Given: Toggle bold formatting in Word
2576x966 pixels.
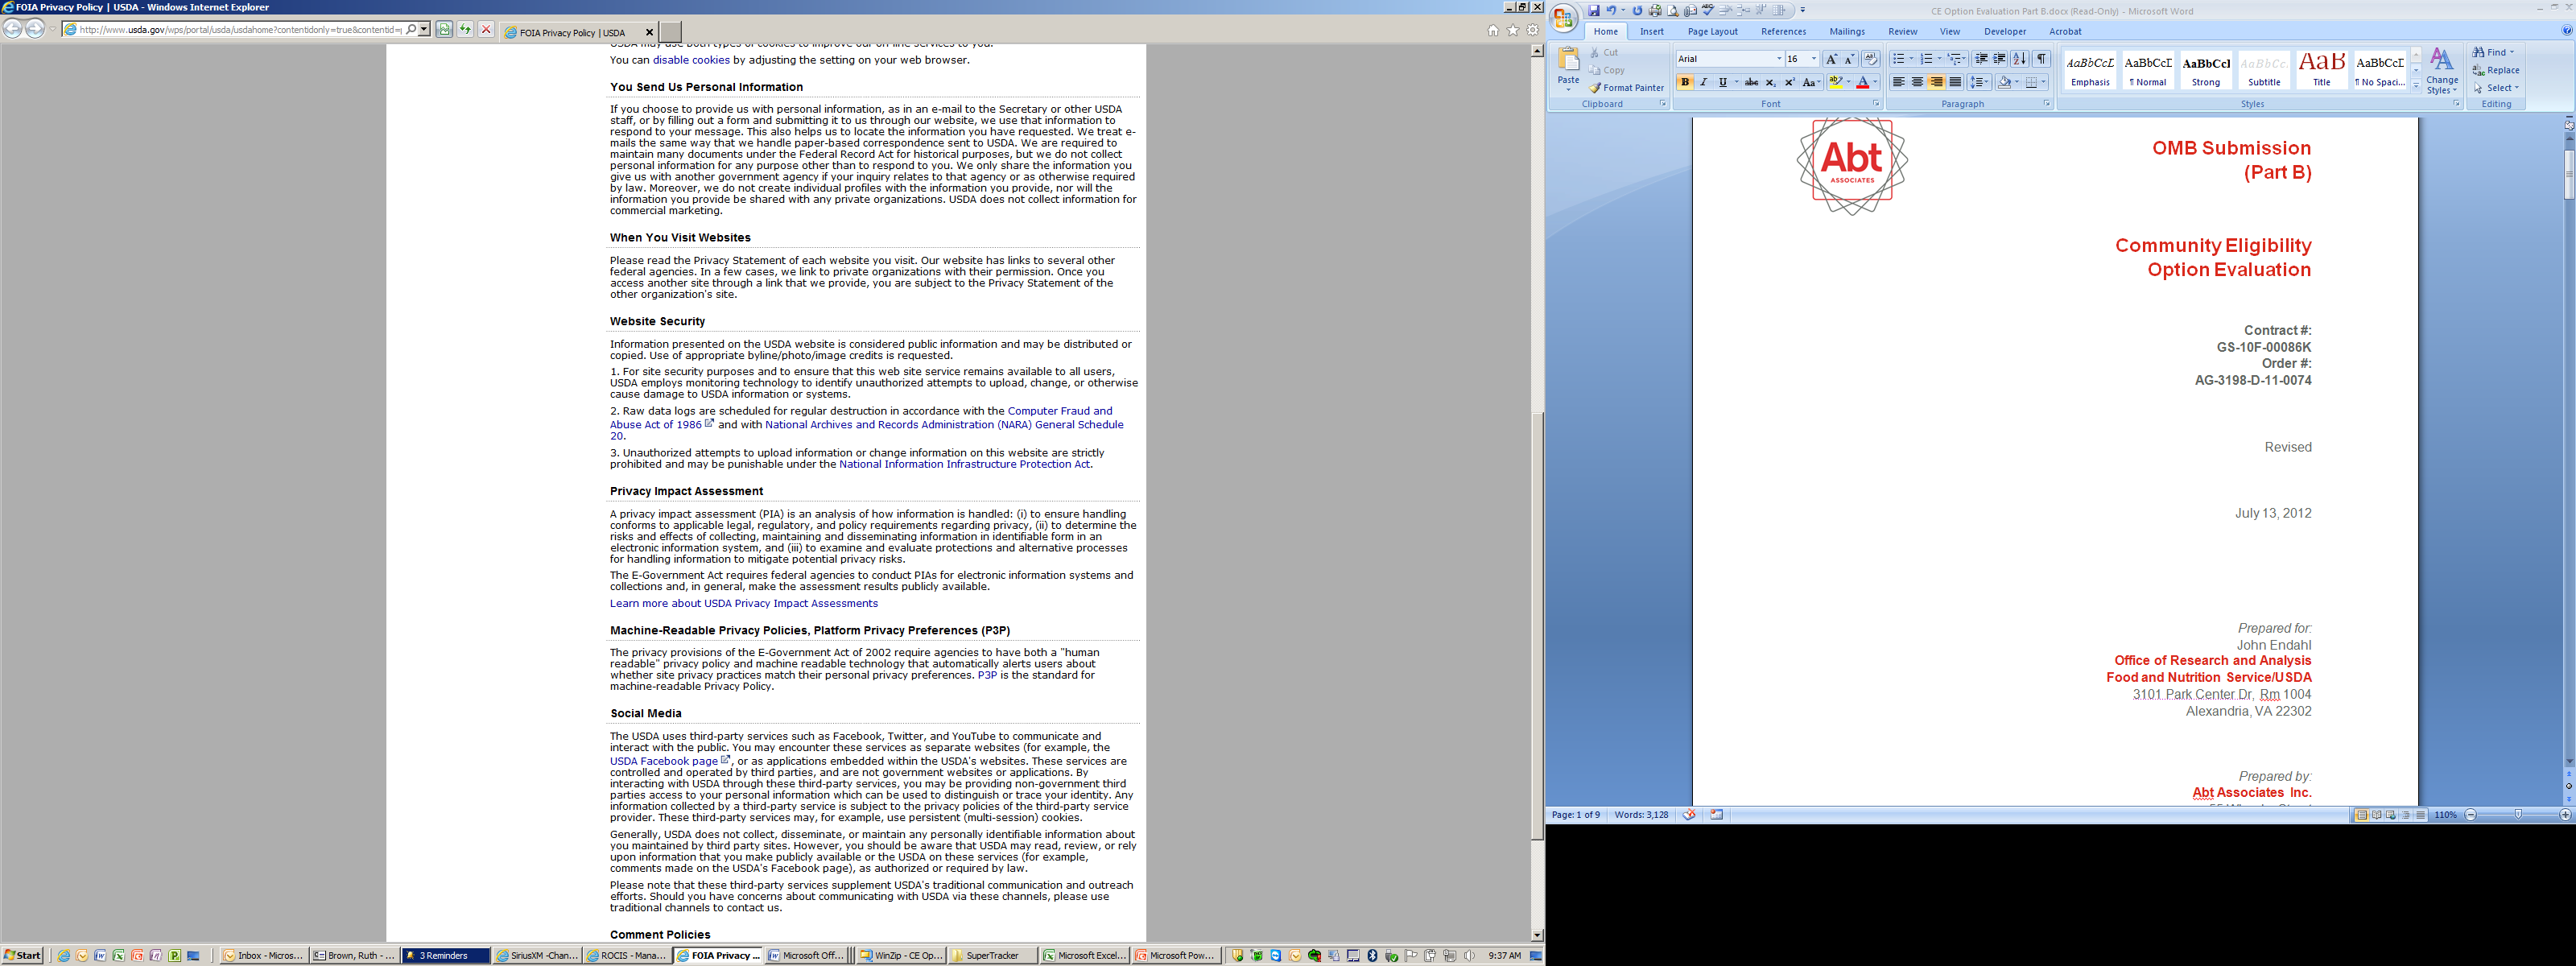Looking at the screenshot, I should [x=1685, y=83].
